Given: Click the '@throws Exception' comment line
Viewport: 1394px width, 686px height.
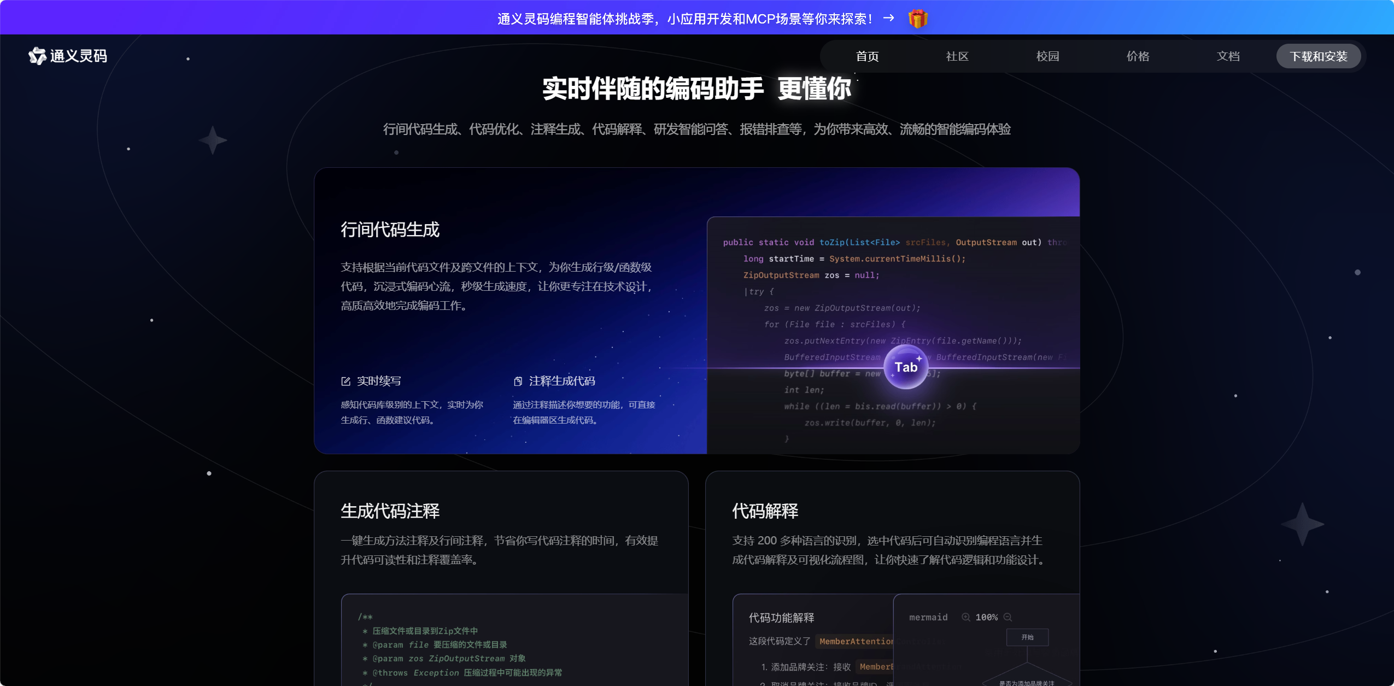Looking at the screenshot, I should click(462, 673).
